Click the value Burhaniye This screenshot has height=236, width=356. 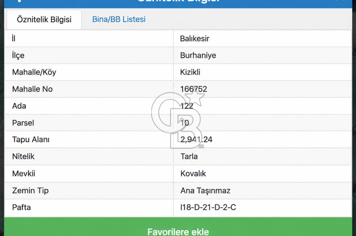click(x=198, y=55)
